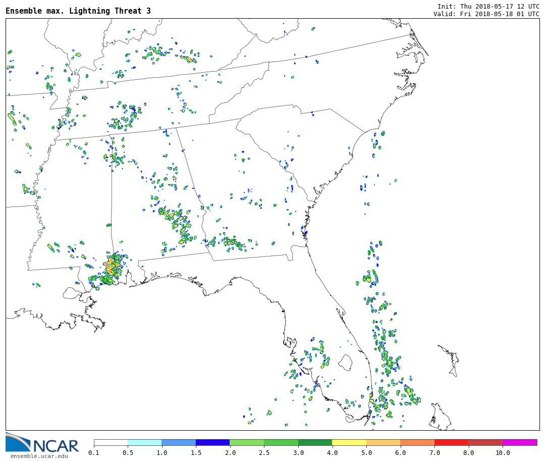The image size is (545, 462).
Task: Click the Ensemble max. Lightning Threat 3 title
Action: coord(78,11)
